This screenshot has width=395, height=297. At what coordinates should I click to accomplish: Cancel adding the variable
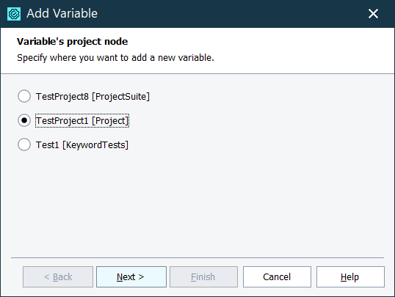pyautogui.click(x=277, y=276)
